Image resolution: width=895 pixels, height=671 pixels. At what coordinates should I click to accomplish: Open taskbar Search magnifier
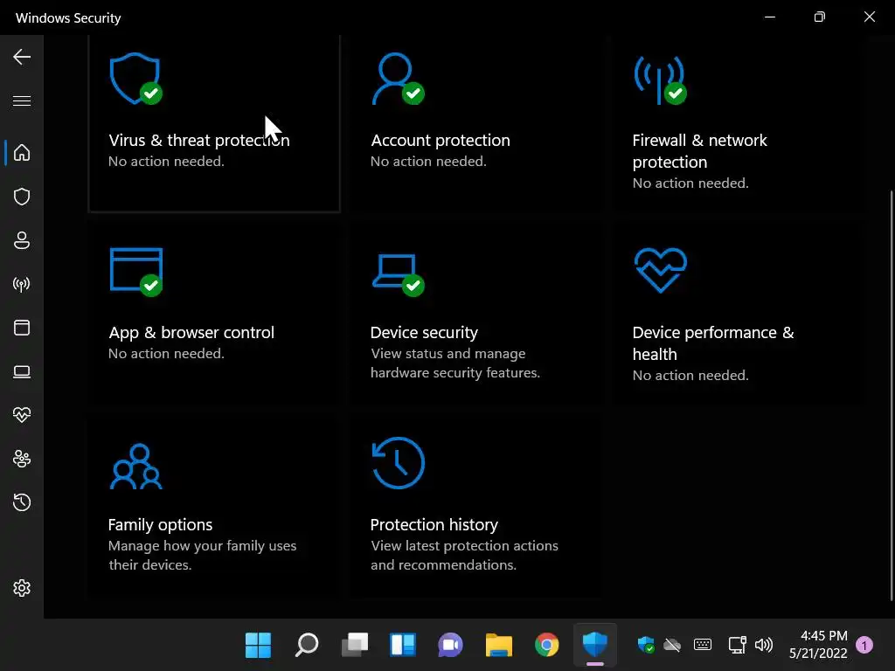tap(307, 646)
